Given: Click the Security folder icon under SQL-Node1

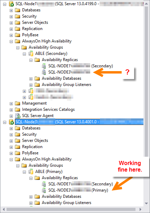Looking at the screenshot, I should tap(17, 16).
